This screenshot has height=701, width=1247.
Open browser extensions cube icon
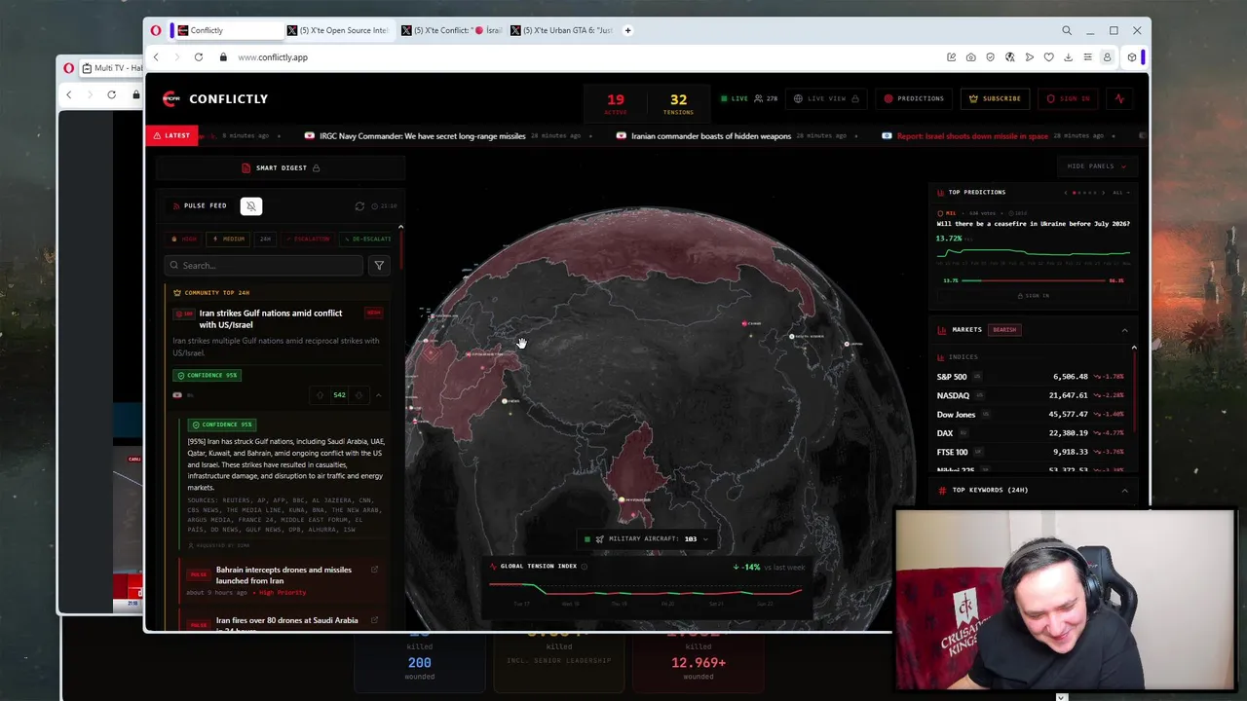pos(1131,57)
